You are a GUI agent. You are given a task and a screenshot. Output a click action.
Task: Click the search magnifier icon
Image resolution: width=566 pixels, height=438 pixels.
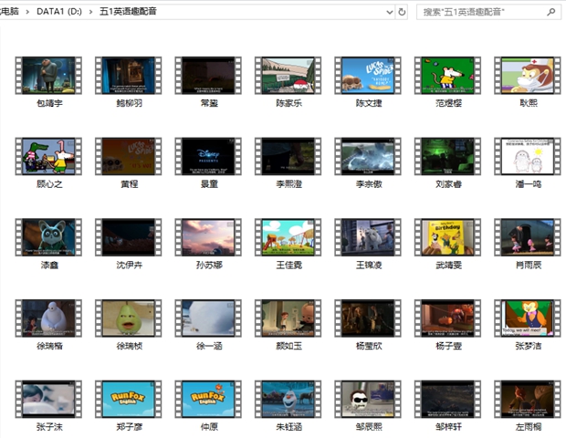pos(550,12)
